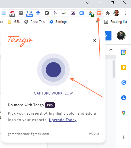131x148 pixels.
Task: Open Chrome three-dot menu
Action: click(125, 13)
